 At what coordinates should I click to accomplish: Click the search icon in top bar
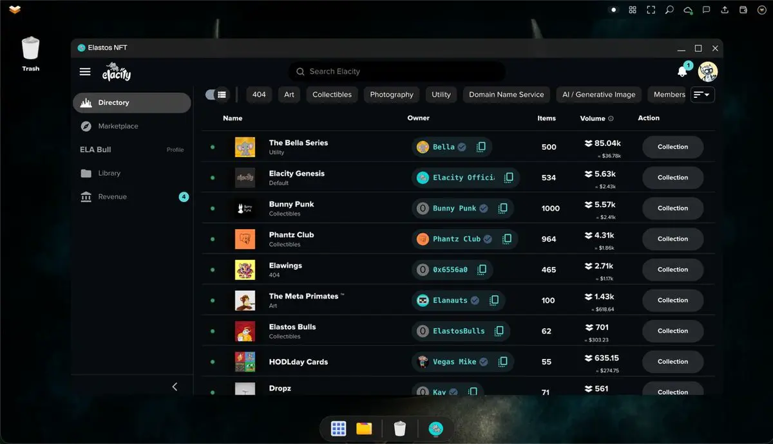(669, 10)
